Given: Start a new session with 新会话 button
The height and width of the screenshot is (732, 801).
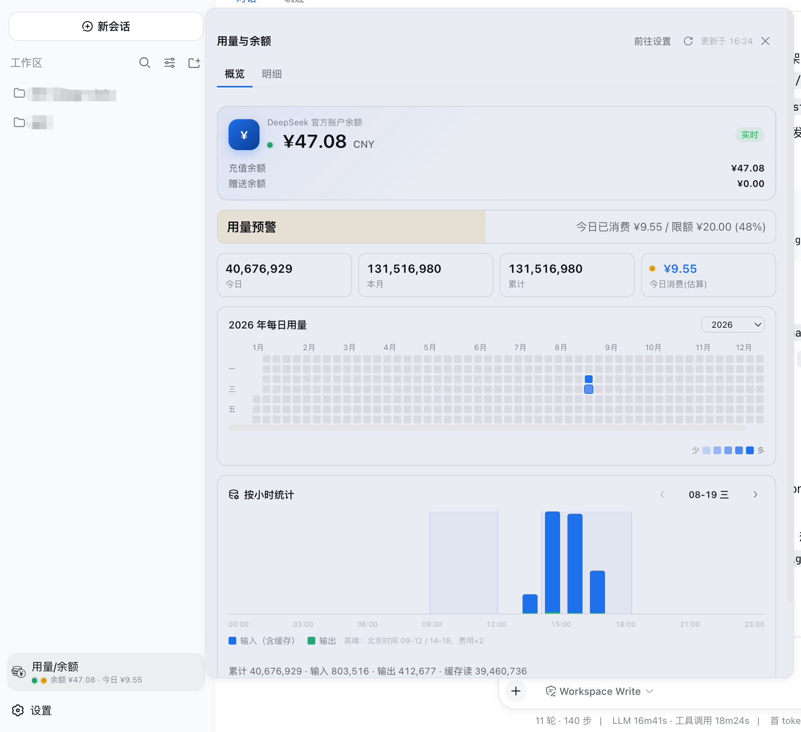Looking at the screenshot, I should click(x=106, y=27).
